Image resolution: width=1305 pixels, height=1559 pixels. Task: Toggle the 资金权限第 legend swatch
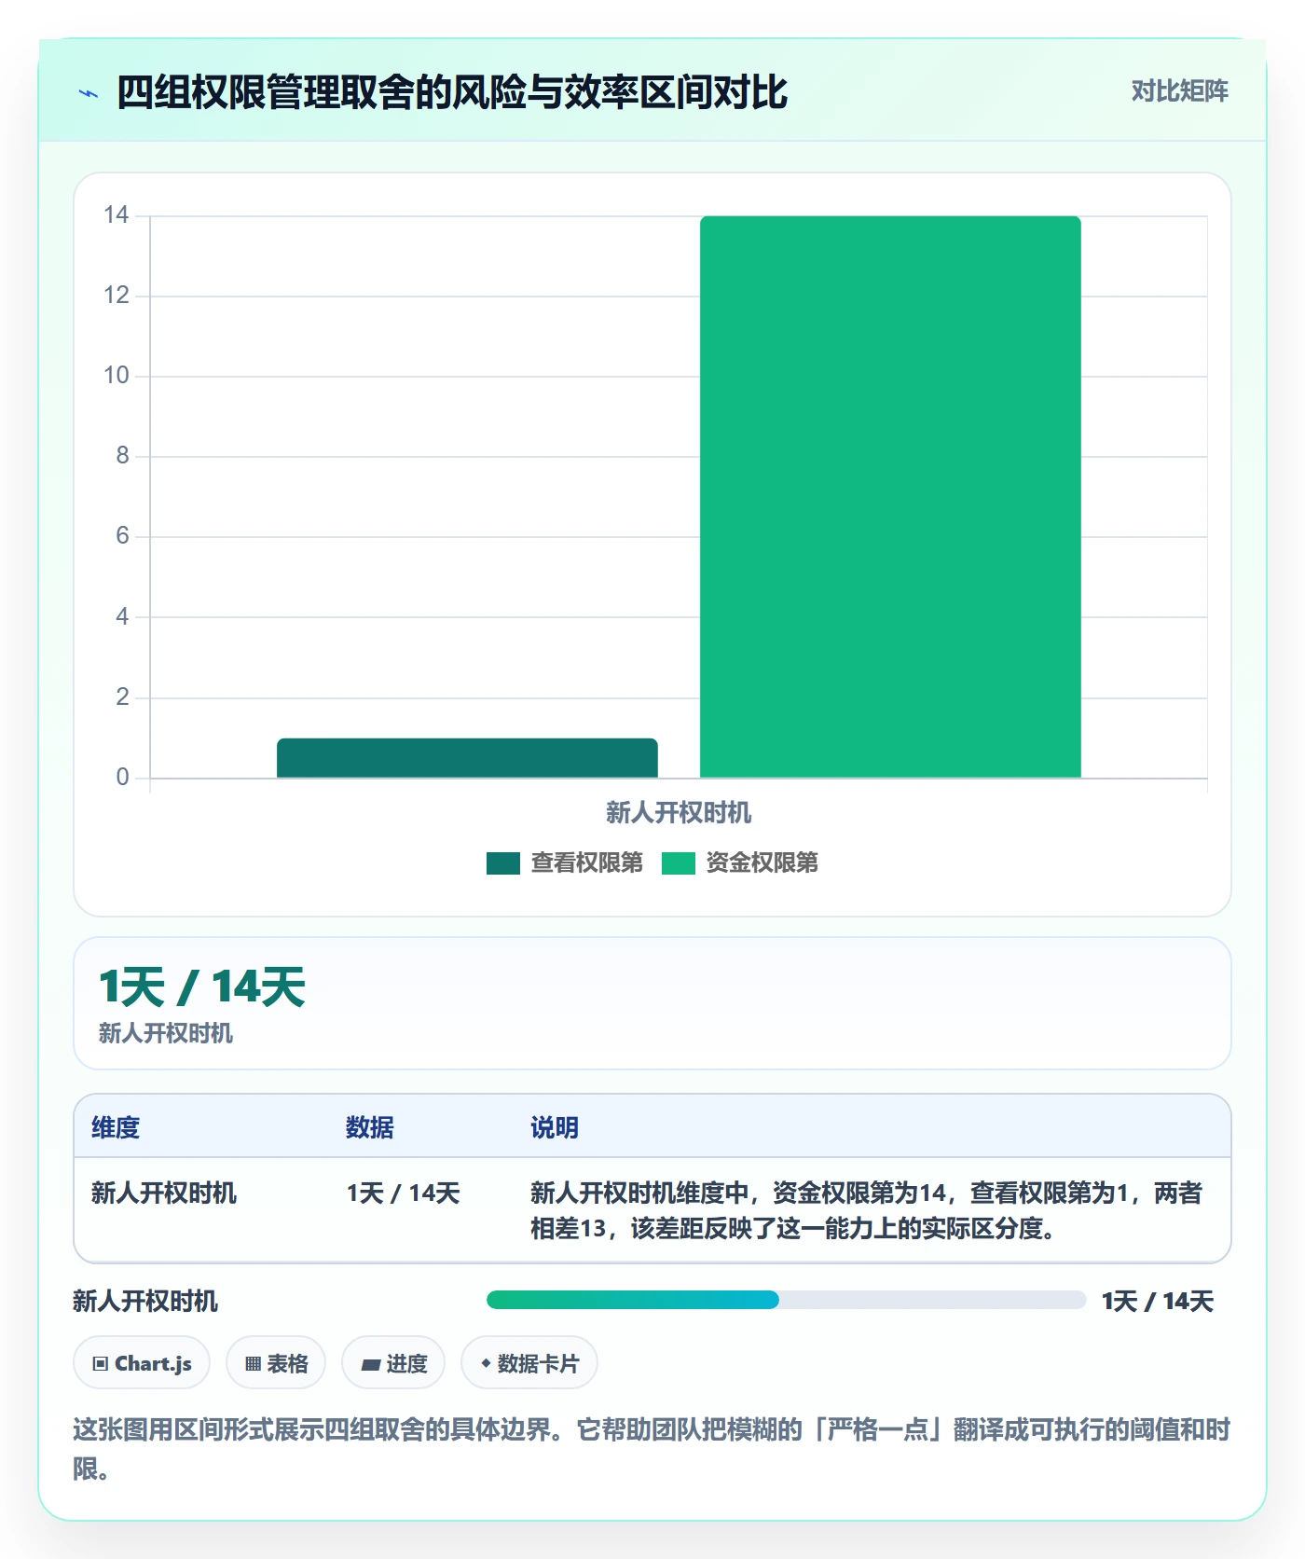[678, 863]
